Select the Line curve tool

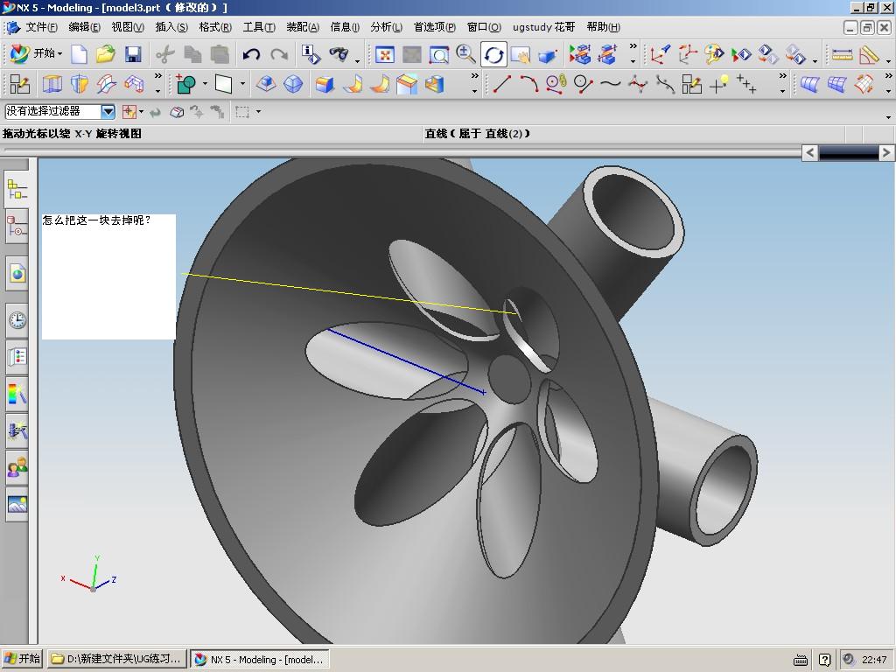pyautogui.click(x=501, y=85)
